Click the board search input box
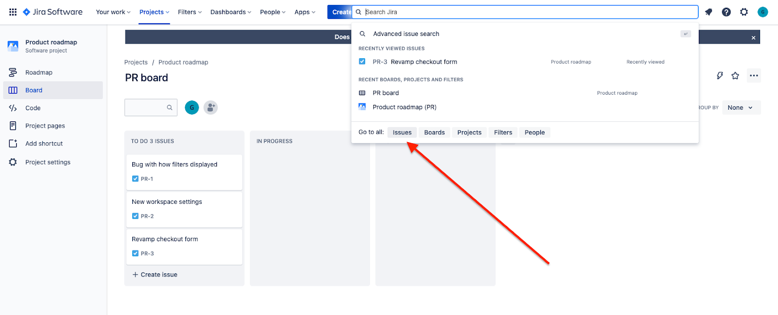 (x=151, y=108)
